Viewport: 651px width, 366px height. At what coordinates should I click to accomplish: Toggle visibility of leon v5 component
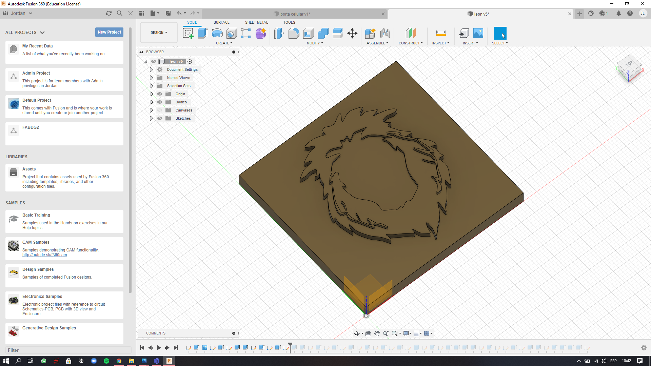pyautogui.click(x=154, y=61)
